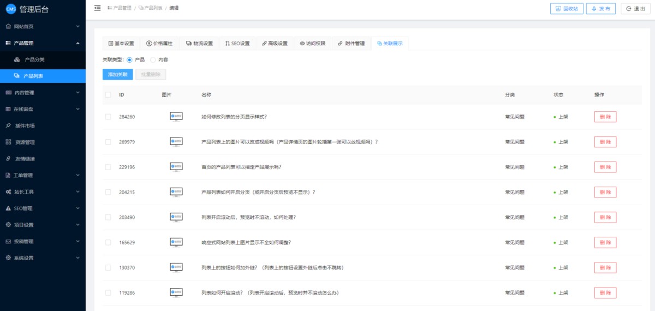The image size is (655, 311).
Task: Click the 退出 logout button
Action: tap(635, 9)
